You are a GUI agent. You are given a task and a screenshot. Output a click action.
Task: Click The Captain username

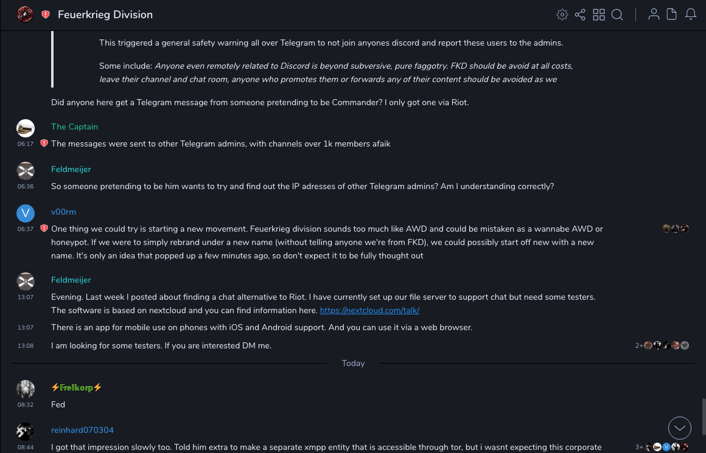click(74, 126)
